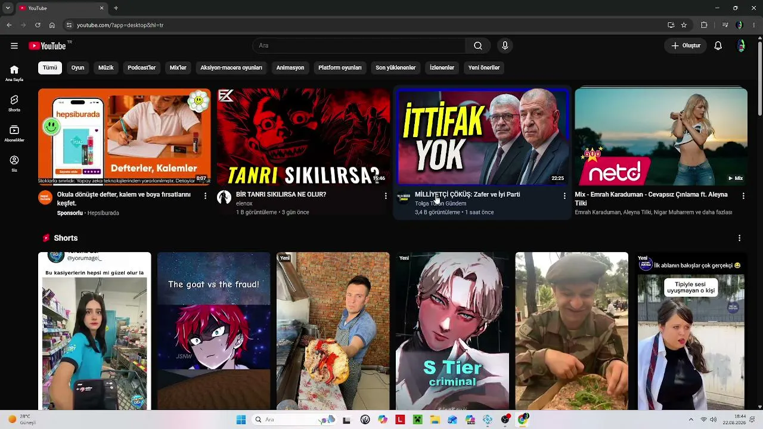This screenshot has height=429, width=763.
Task: Select the Animasyon filter chip
Action: click(x=290, y=68)
